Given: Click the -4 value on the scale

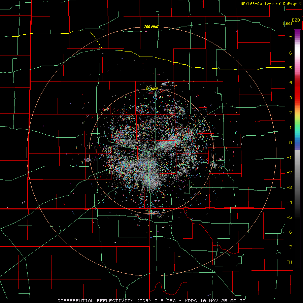Looking at the screenshot, I should pos(289,202).
